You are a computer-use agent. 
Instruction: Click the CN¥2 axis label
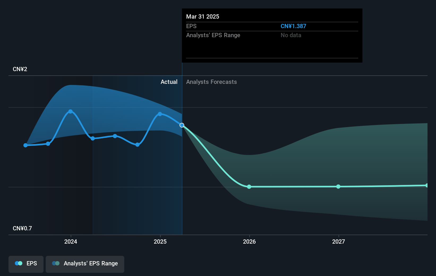(x=20, y=69)
